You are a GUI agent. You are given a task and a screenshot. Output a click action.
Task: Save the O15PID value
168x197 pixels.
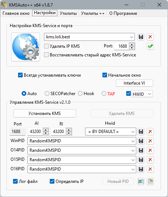pyautogui.click(x=141, y=160)
